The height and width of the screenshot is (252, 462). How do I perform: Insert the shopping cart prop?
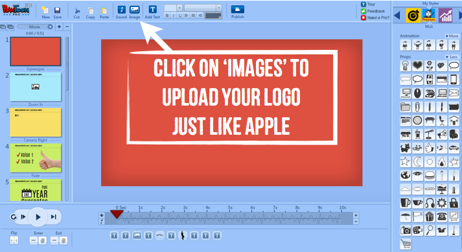click(406, 244)
